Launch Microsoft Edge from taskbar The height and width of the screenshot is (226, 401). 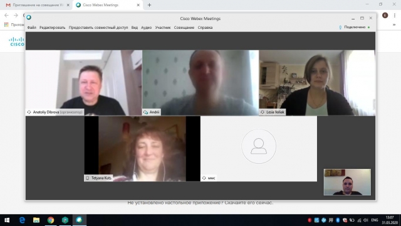(23, 220)
